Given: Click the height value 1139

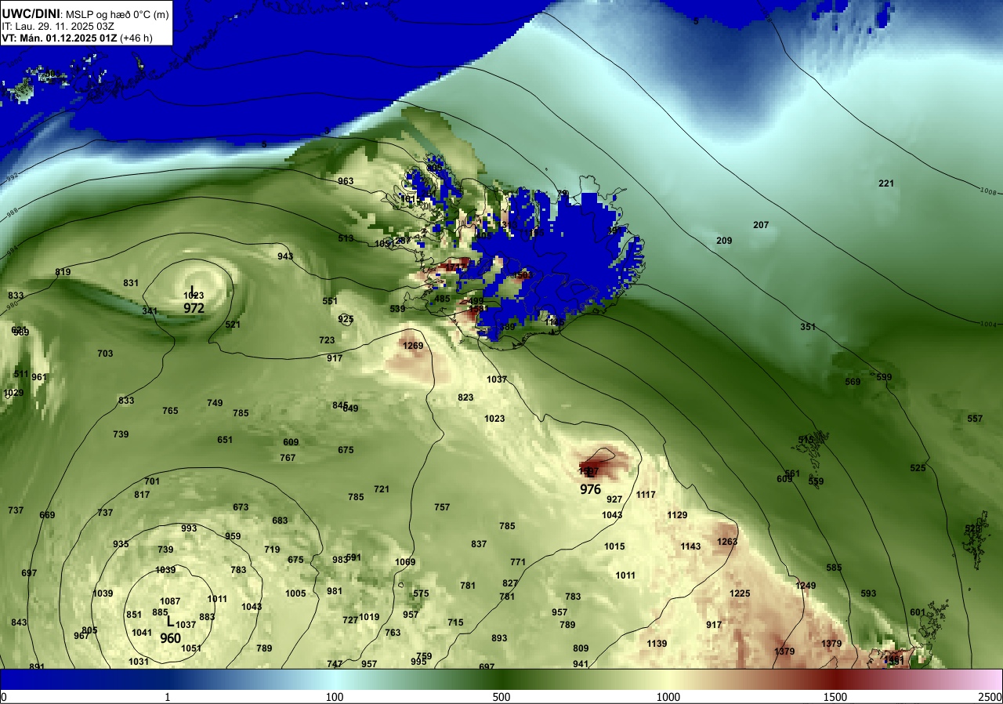Looking at the screenshot, I should point(657,644).
